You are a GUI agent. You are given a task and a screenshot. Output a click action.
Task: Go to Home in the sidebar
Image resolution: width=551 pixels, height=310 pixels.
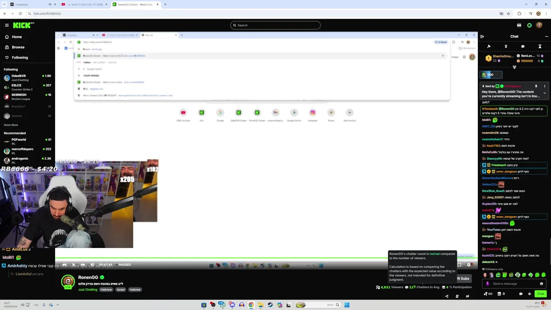17,37
